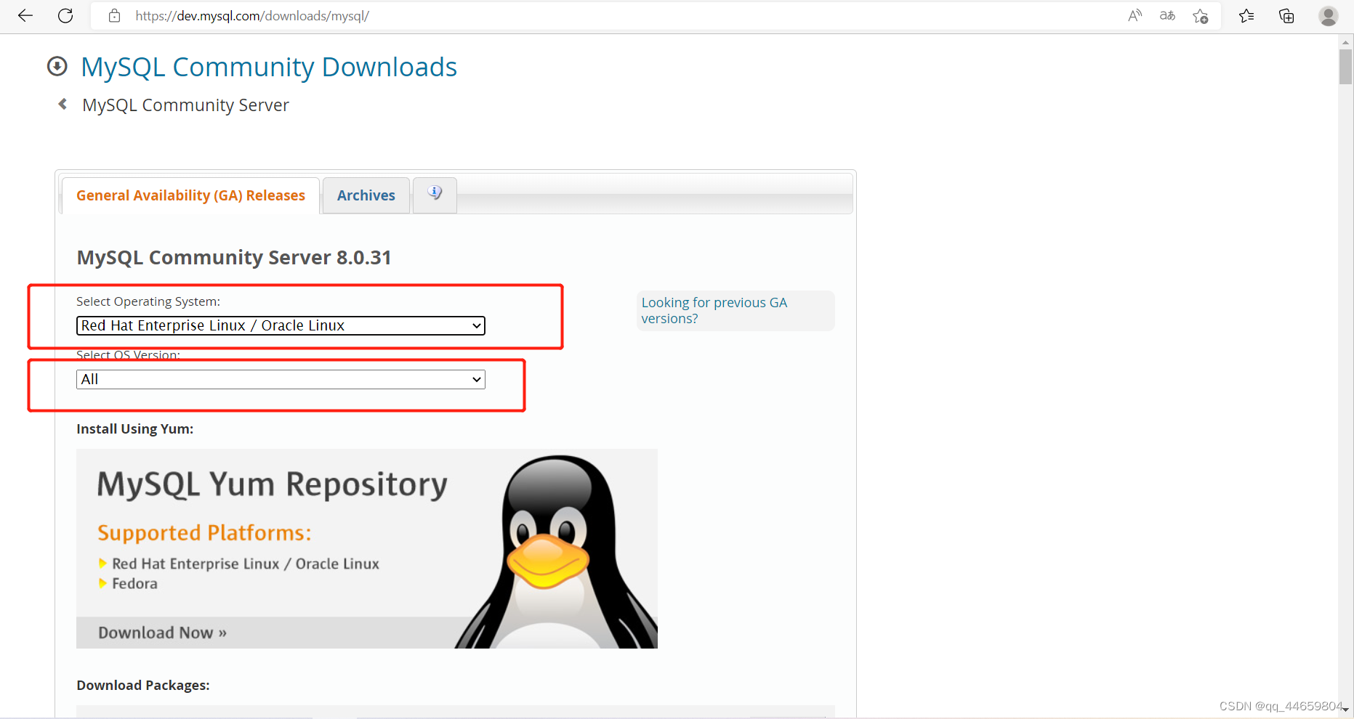Image resolution: width=1354 pixels, height=719 pixels.
Task: Select General Availability (GA) Releases tab
Action: coord(190,195)
